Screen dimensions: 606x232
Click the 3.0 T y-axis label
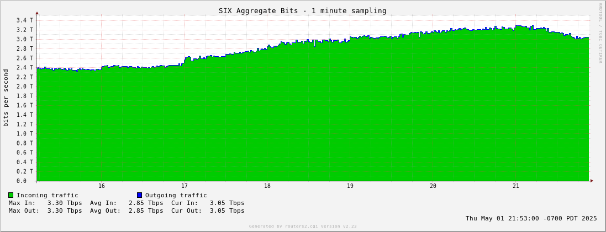(25, 39)
